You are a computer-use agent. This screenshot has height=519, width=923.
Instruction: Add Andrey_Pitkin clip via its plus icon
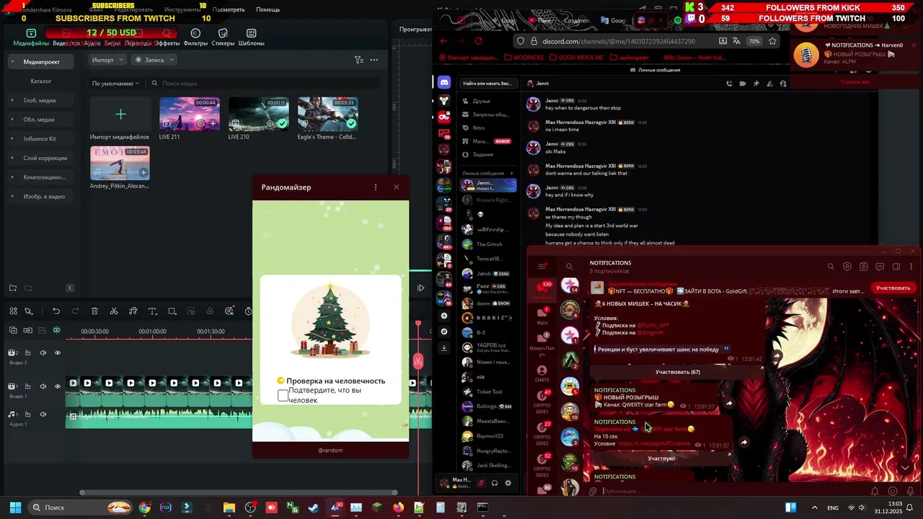[x=143, y=172]
